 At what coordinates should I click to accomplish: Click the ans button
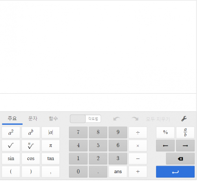click(118, 172)
